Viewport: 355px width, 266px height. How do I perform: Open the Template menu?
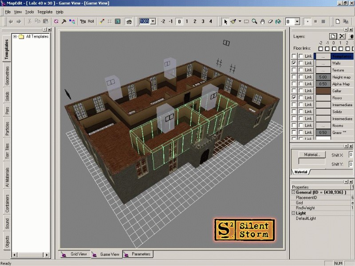45,12
